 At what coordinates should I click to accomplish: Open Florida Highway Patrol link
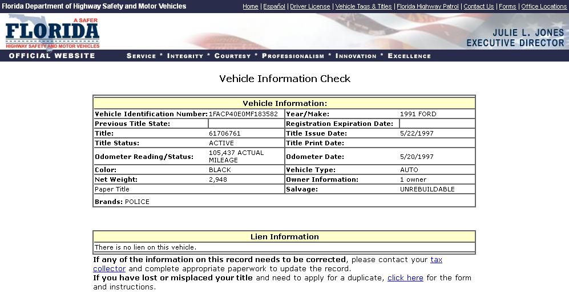coord(427,6)
